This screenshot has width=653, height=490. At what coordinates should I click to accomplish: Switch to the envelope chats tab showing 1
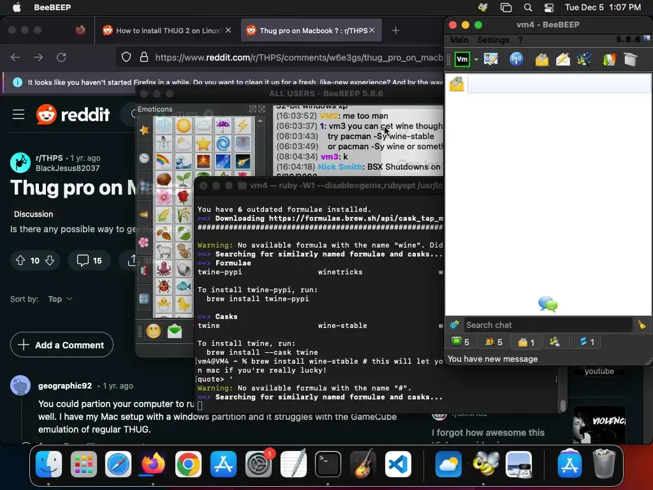tap(526, 342)
